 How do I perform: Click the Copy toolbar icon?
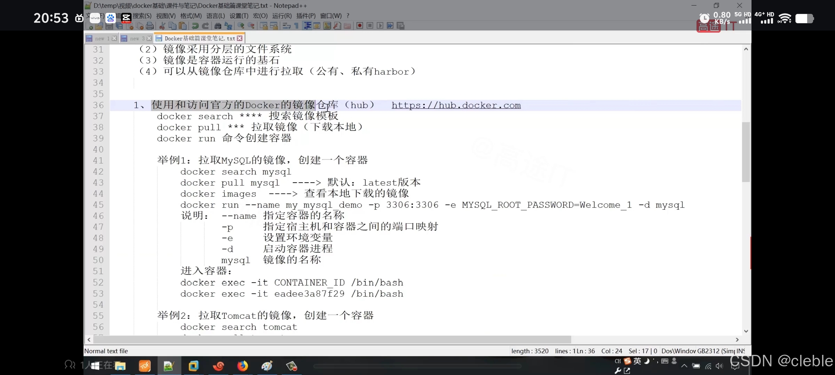point(172,26)
